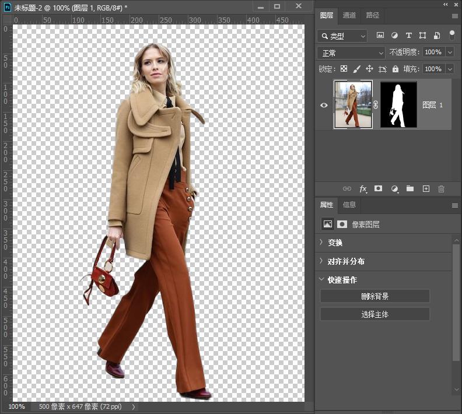The image size is (462, 414).
Task: Create a new layer group folder
Action: 410,189
